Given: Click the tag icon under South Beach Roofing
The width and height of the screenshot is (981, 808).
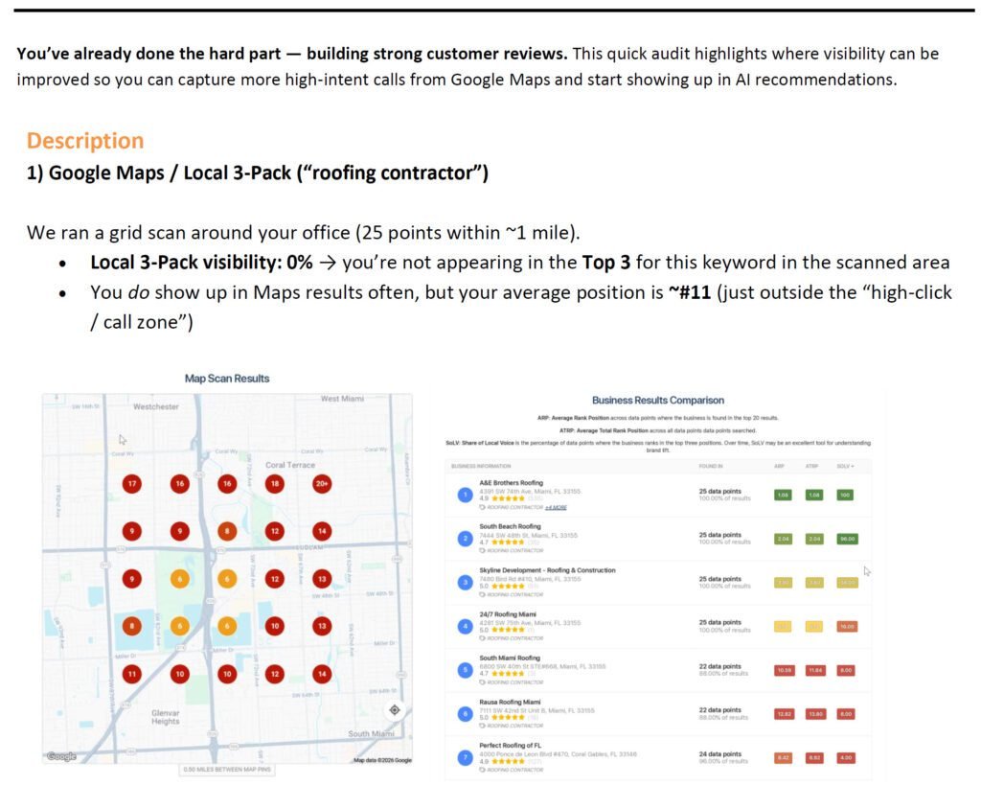Looking at the screenshot, I should coord(483,551).
